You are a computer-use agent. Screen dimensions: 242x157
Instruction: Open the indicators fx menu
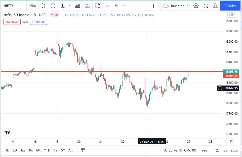(63, 6)
